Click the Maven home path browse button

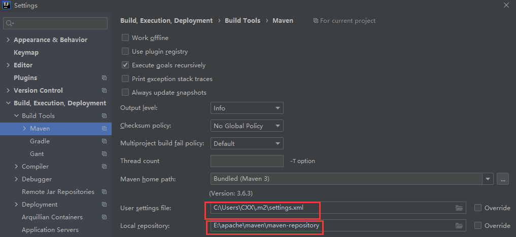[x=502, y=179]
